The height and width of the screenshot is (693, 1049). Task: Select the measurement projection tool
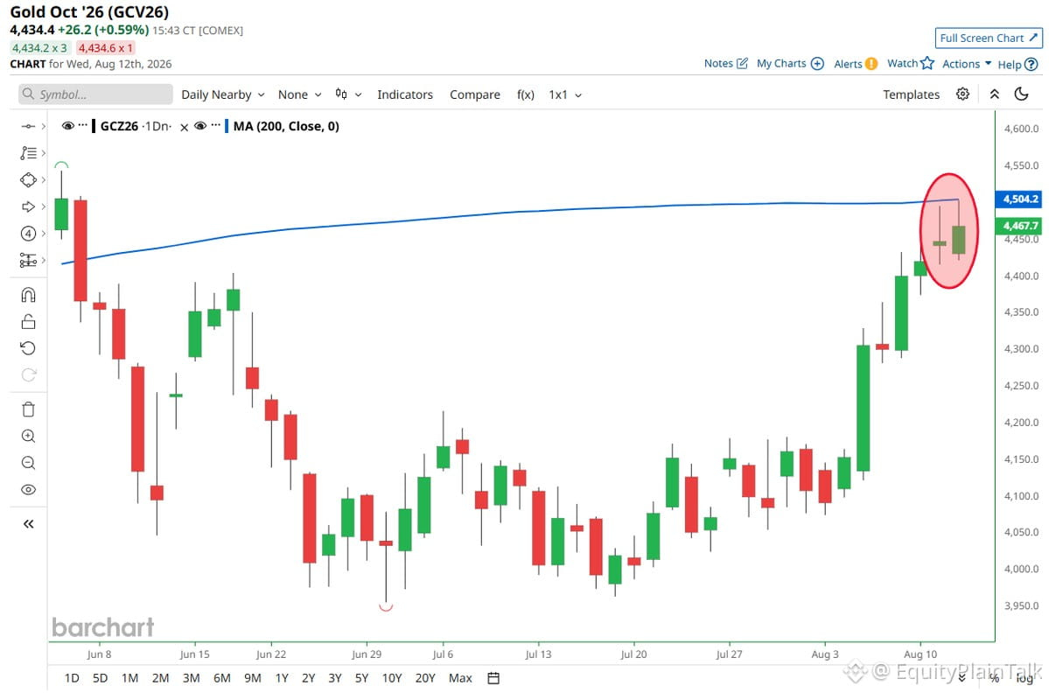[x=28, y=260]
